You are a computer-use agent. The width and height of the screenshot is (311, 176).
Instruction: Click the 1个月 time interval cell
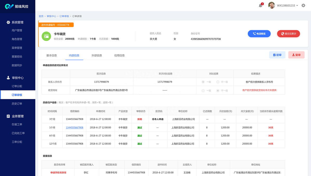(52, 128)
